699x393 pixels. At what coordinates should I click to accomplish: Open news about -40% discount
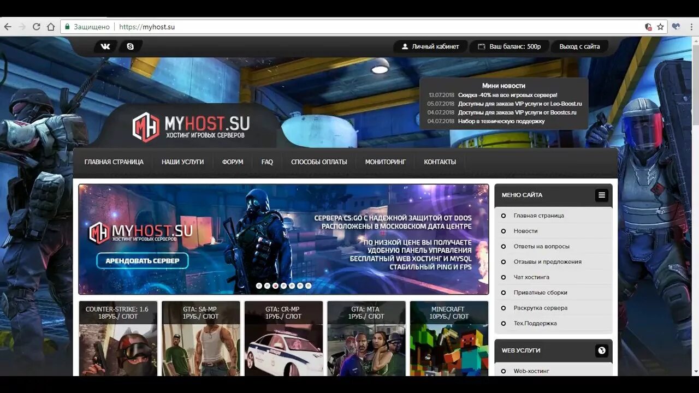(507, 95)
